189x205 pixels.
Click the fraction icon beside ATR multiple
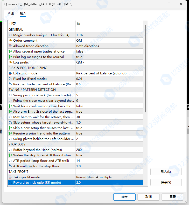click(10, 166)
